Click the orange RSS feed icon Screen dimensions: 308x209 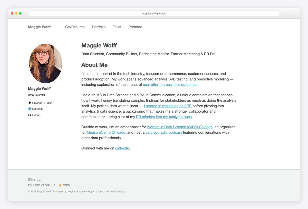60,185
